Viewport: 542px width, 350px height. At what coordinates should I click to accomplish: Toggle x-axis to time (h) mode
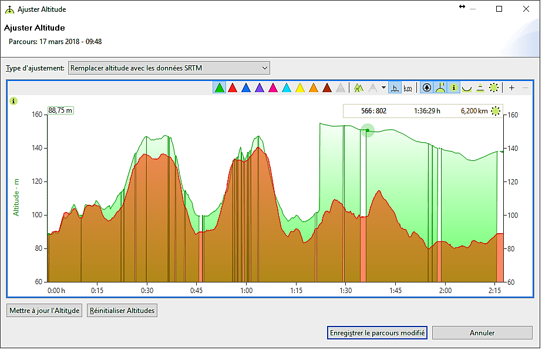[x=395, y=88]
